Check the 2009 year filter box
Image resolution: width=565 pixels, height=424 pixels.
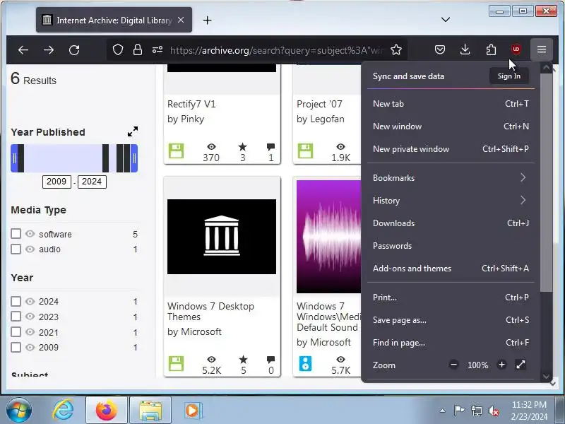16,347
